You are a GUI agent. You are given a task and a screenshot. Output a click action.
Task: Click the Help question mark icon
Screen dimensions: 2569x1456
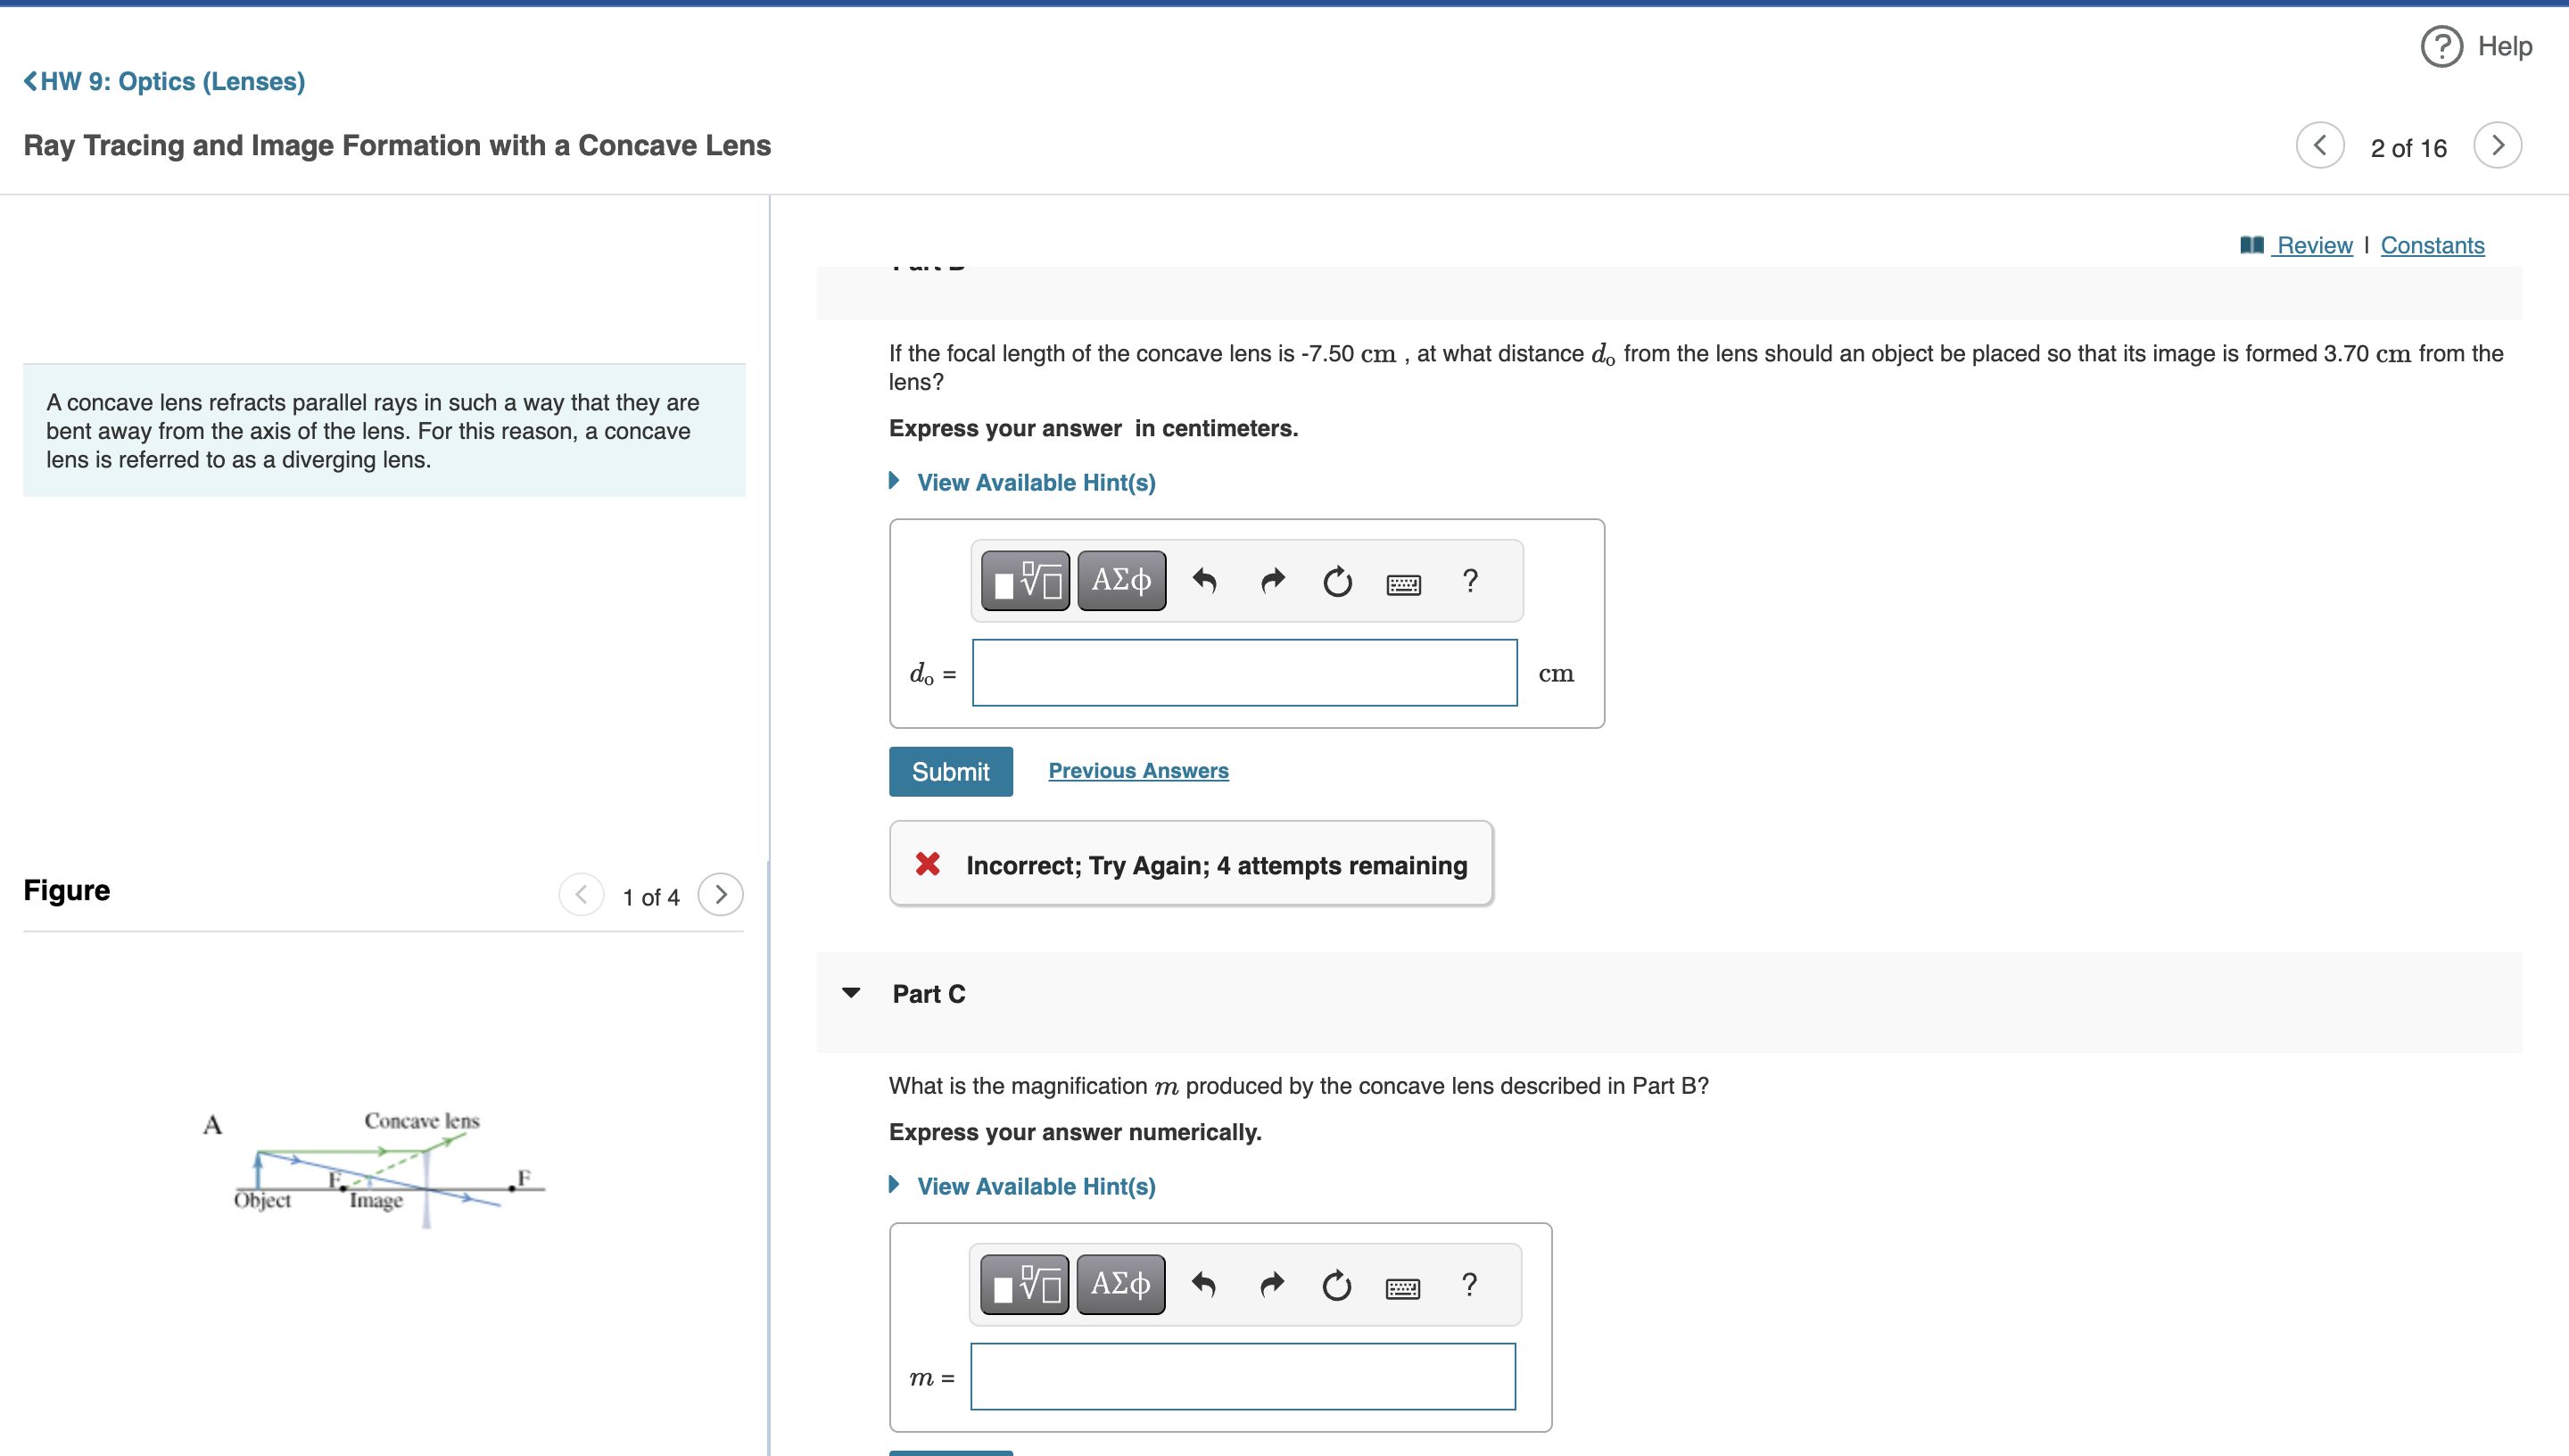(x=2440, y=46)
